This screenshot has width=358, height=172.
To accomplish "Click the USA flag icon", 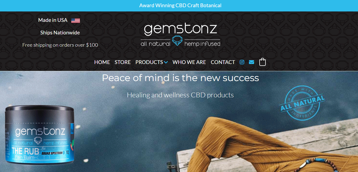I will [x=76, y=20].
